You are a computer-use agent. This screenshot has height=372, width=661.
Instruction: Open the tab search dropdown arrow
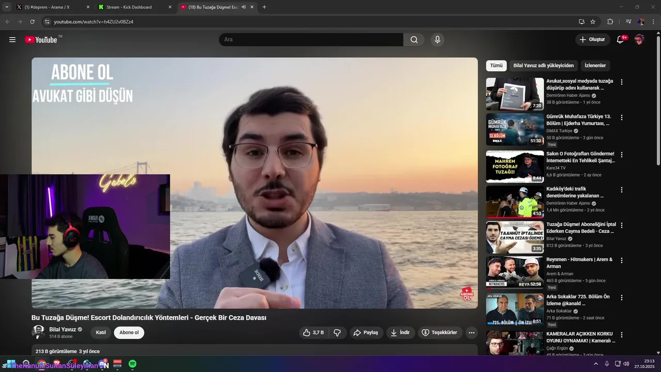tap(7, 7)
